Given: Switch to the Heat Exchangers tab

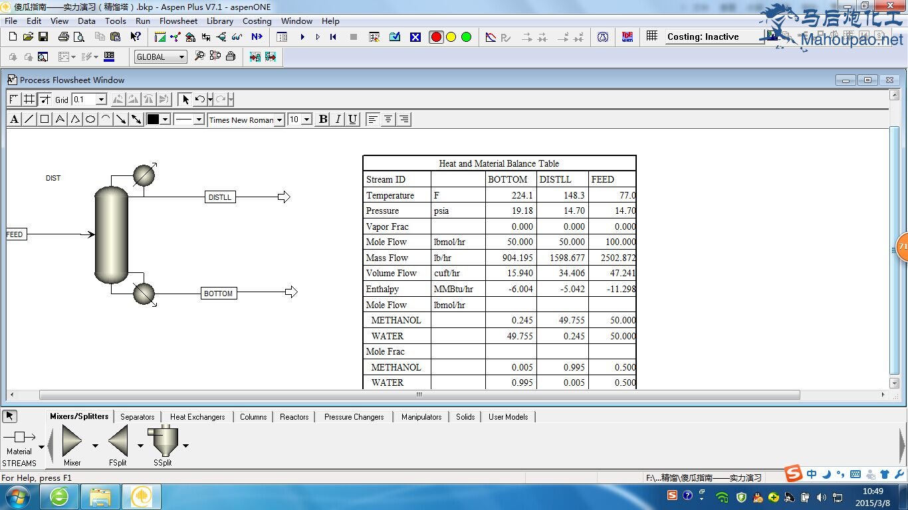Looking at the screenshot, I should point(197,417).
